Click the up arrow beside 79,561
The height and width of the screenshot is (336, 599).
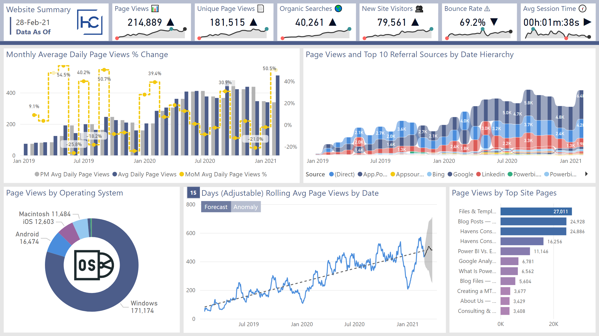click(415, 22)
